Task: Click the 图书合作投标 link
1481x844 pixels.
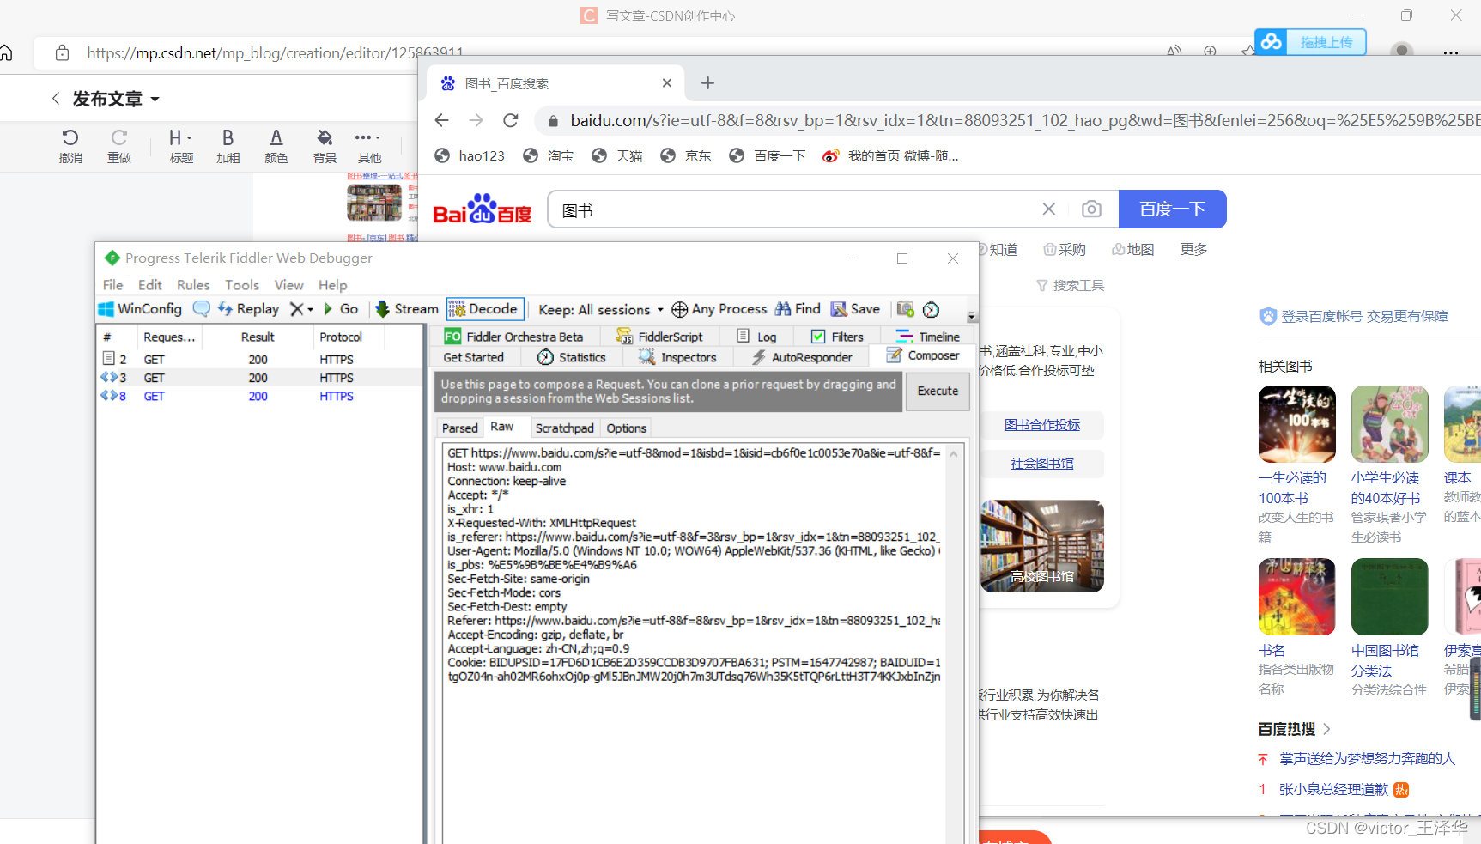Action: coord(1042,424)
